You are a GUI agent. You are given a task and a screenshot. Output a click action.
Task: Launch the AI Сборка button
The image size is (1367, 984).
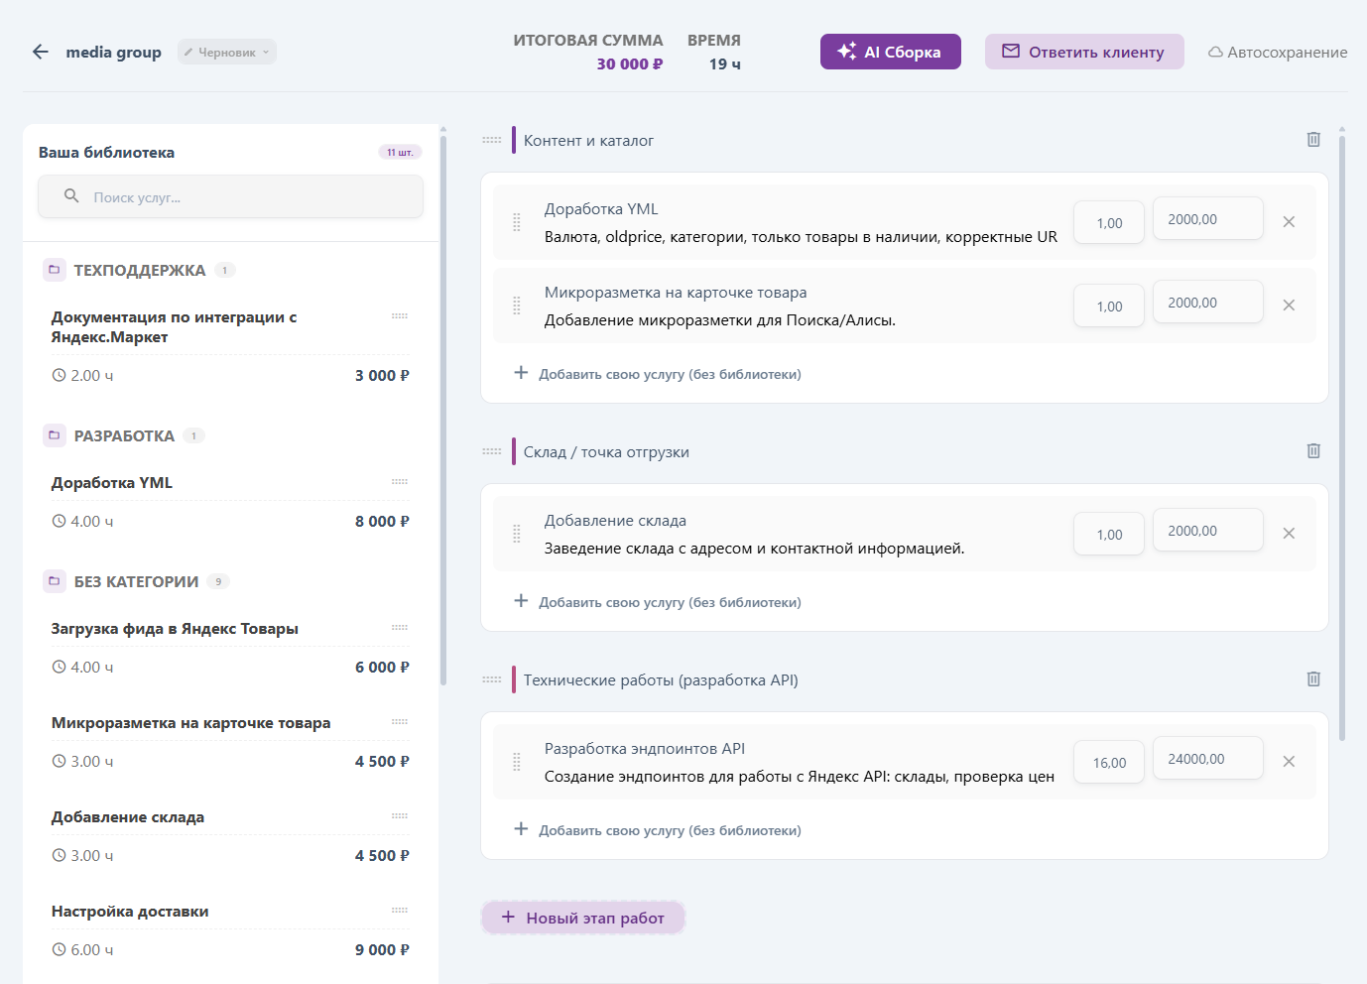[890, 52]
